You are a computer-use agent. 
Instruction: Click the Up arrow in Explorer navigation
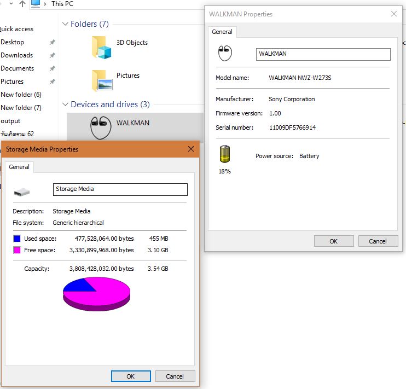click(x=22, y=4)
